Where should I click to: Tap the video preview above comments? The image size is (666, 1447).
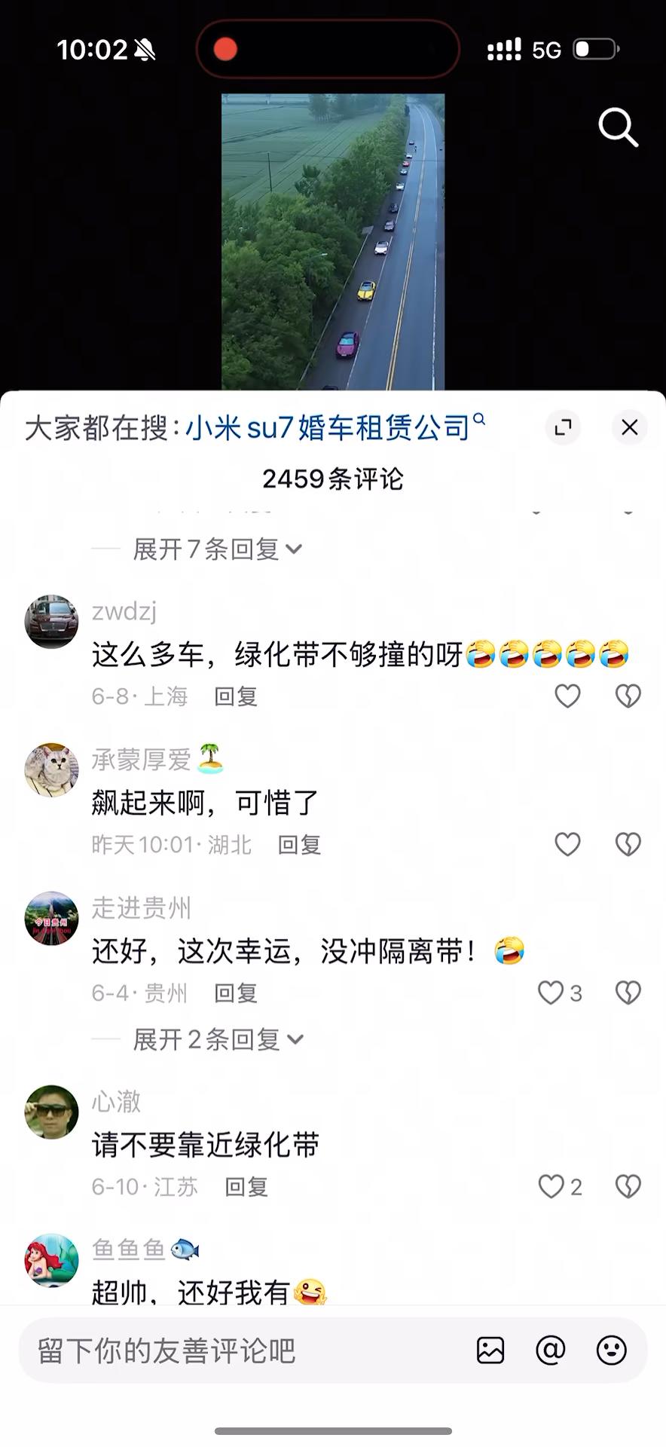click(x=333, y=241)
